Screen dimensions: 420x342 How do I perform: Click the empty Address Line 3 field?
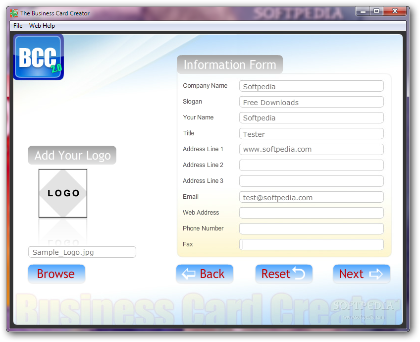pyautogui.click(x=311, y=181)
